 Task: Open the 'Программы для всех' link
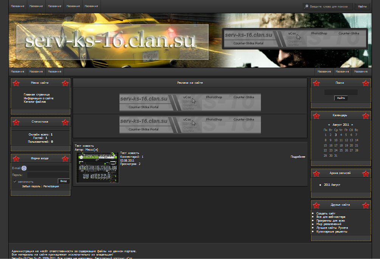[330, 220]
